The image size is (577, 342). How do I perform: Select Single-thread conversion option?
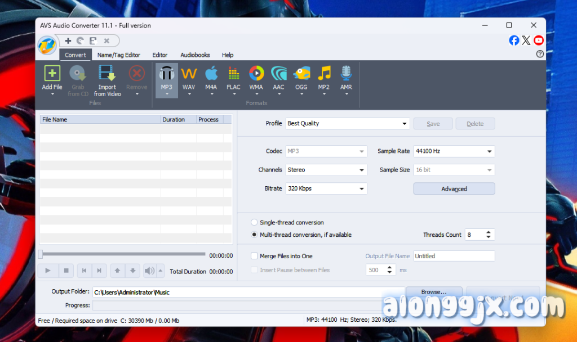pos(254,223)
